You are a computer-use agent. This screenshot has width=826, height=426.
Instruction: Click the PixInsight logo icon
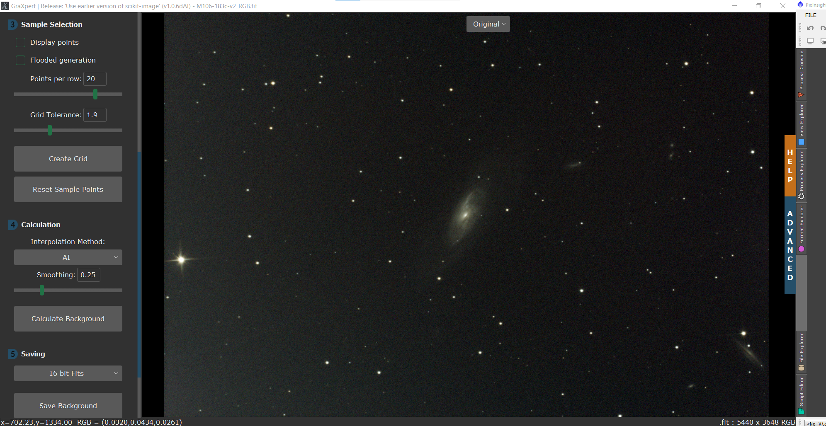coord(800,5)
